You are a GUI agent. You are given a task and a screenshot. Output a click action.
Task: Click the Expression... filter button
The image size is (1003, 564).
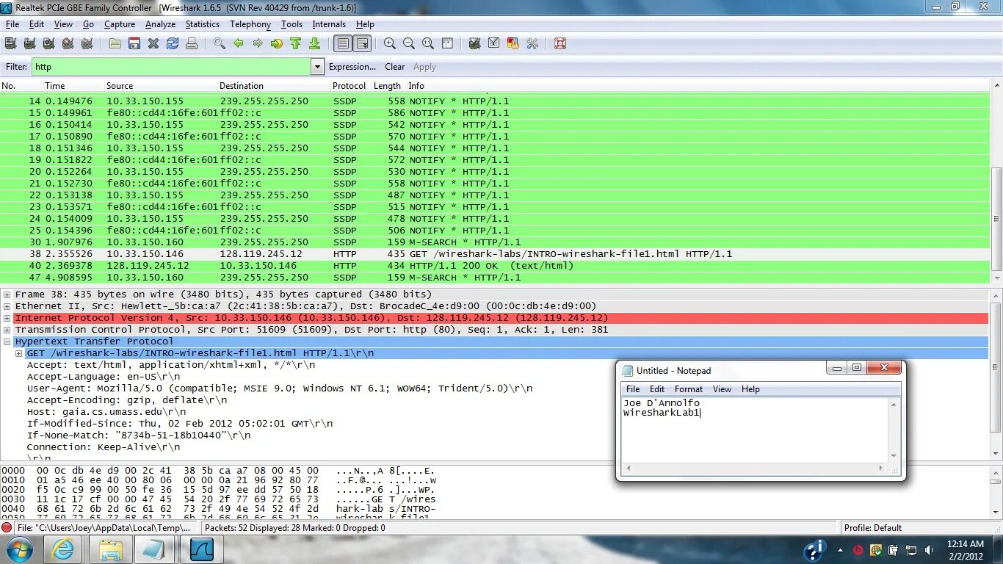[x=352, y=67]
